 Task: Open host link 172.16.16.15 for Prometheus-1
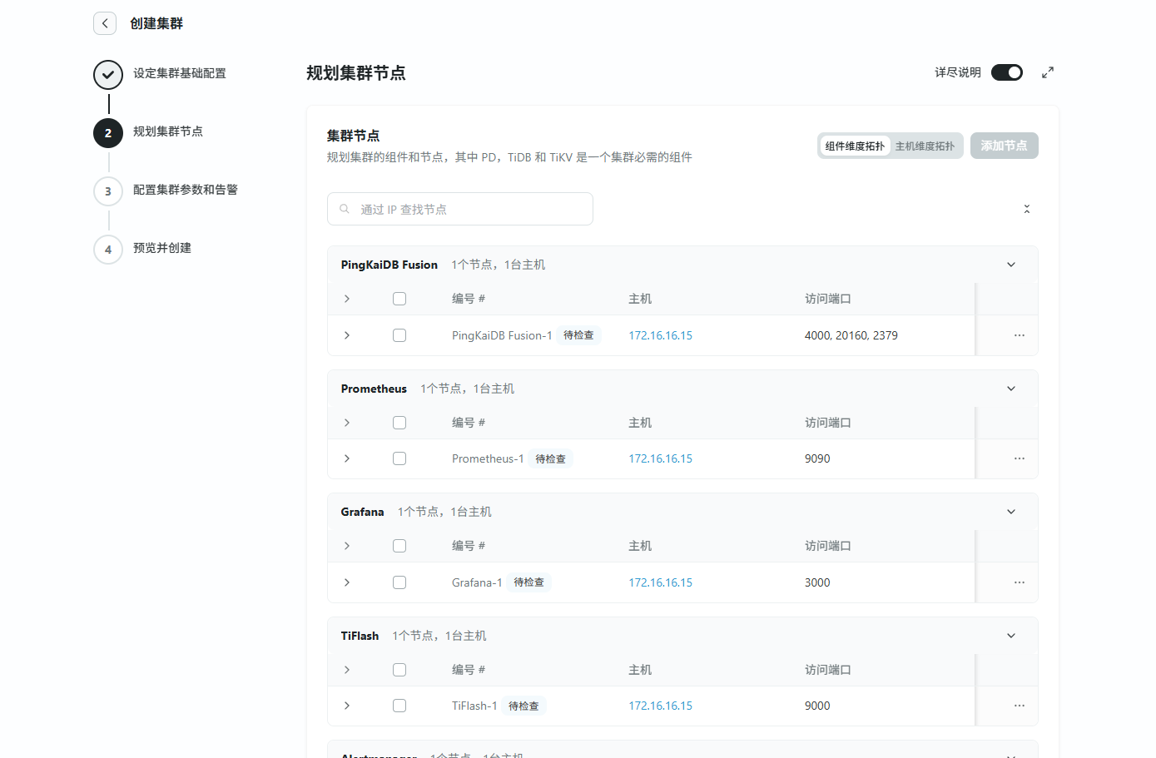[x=660, y=458]
